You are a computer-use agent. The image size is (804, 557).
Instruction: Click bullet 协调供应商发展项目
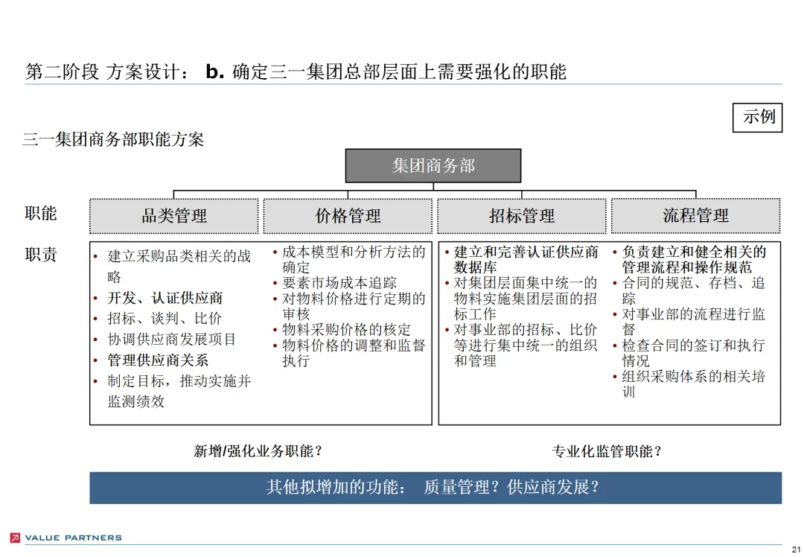tap(171, 339)
